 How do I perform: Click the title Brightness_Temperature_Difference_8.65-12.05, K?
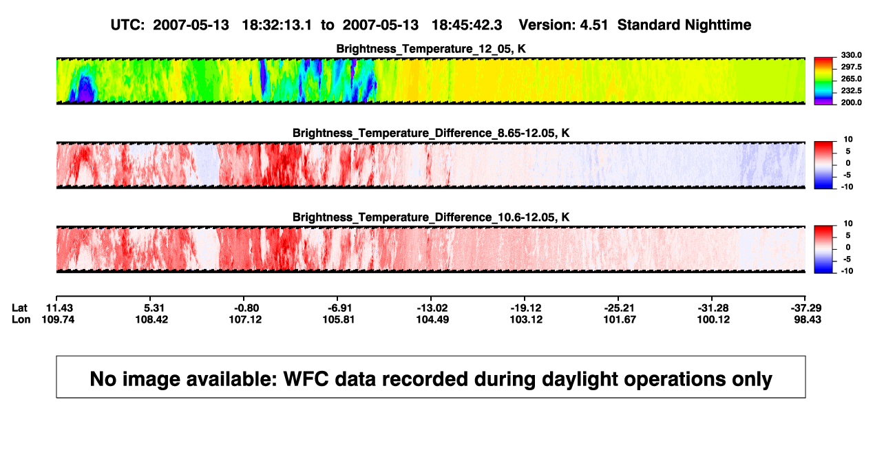click(x=431, y=133)
